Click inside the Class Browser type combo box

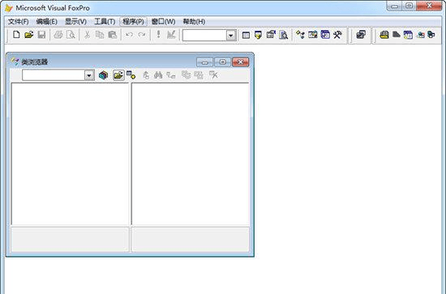pos(54,75)
